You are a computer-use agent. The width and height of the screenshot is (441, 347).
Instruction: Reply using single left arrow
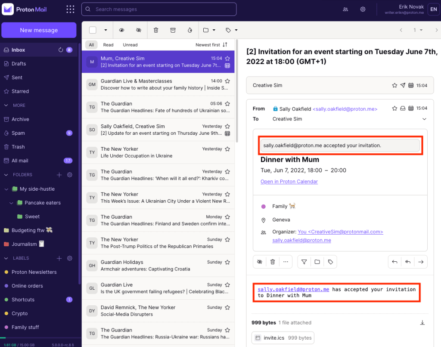pyautogui.click(x=394, y=262)
